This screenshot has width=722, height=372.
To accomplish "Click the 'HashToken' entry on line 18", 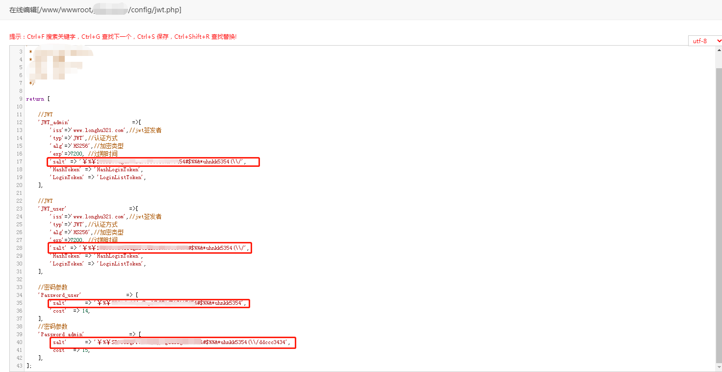I will pyautogui.click(x=96, y=169).
